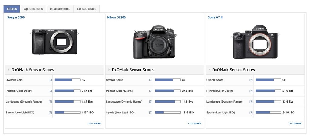Open Sports Low-Light ISO help [?] for Sony A7 II

click(251, 113)
